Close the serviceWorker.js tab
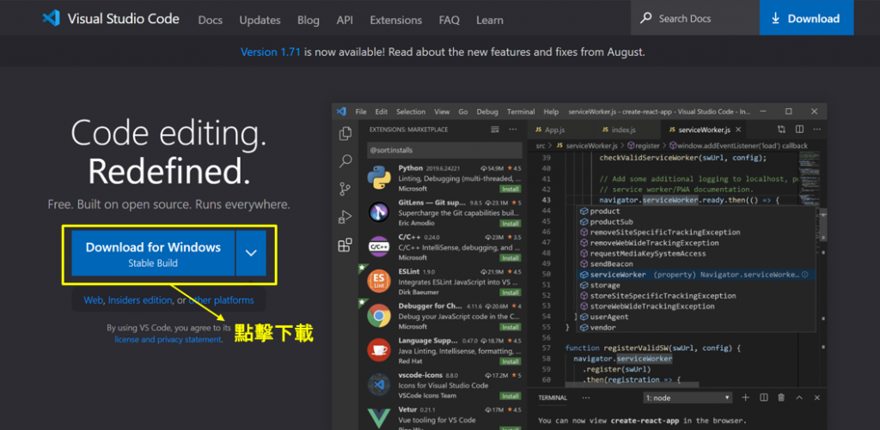Image resolution: width=880 pixels, height=430 pixels. coord(738,130)
